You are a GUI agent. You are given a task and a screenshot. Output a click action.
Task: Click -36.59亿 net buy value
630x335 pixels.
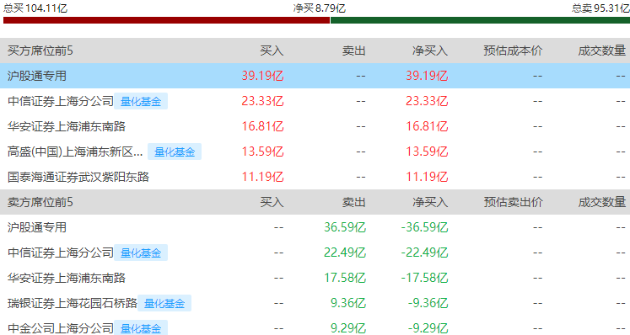tap(425, 227)
